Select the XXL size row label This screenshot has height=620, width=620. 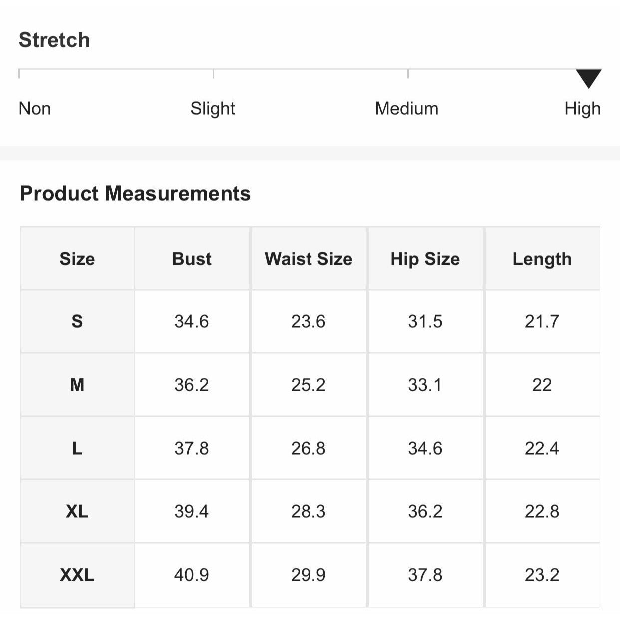point(77,575)
